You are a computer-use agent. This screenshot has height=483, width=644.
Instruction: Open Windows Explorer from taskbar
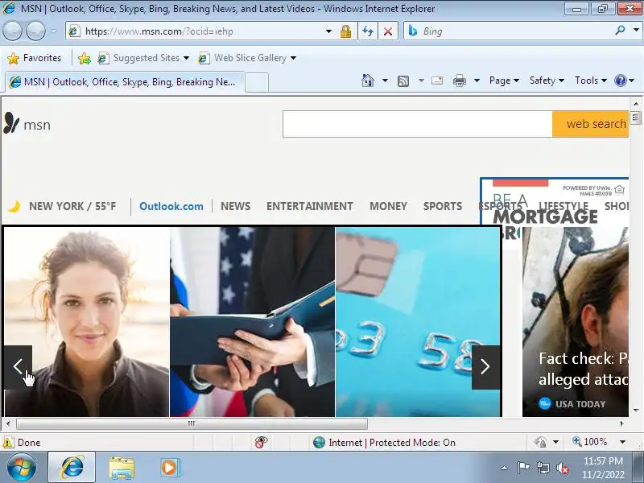click(122, 468)
